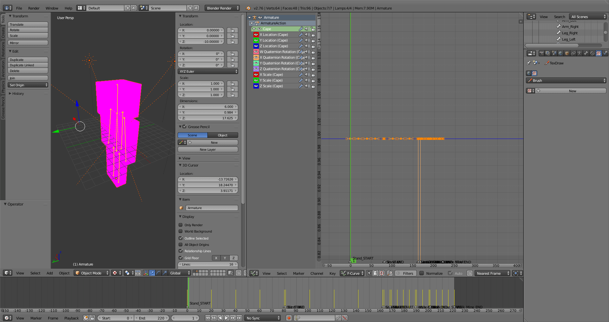Click the timeline Play animation button

226,318
